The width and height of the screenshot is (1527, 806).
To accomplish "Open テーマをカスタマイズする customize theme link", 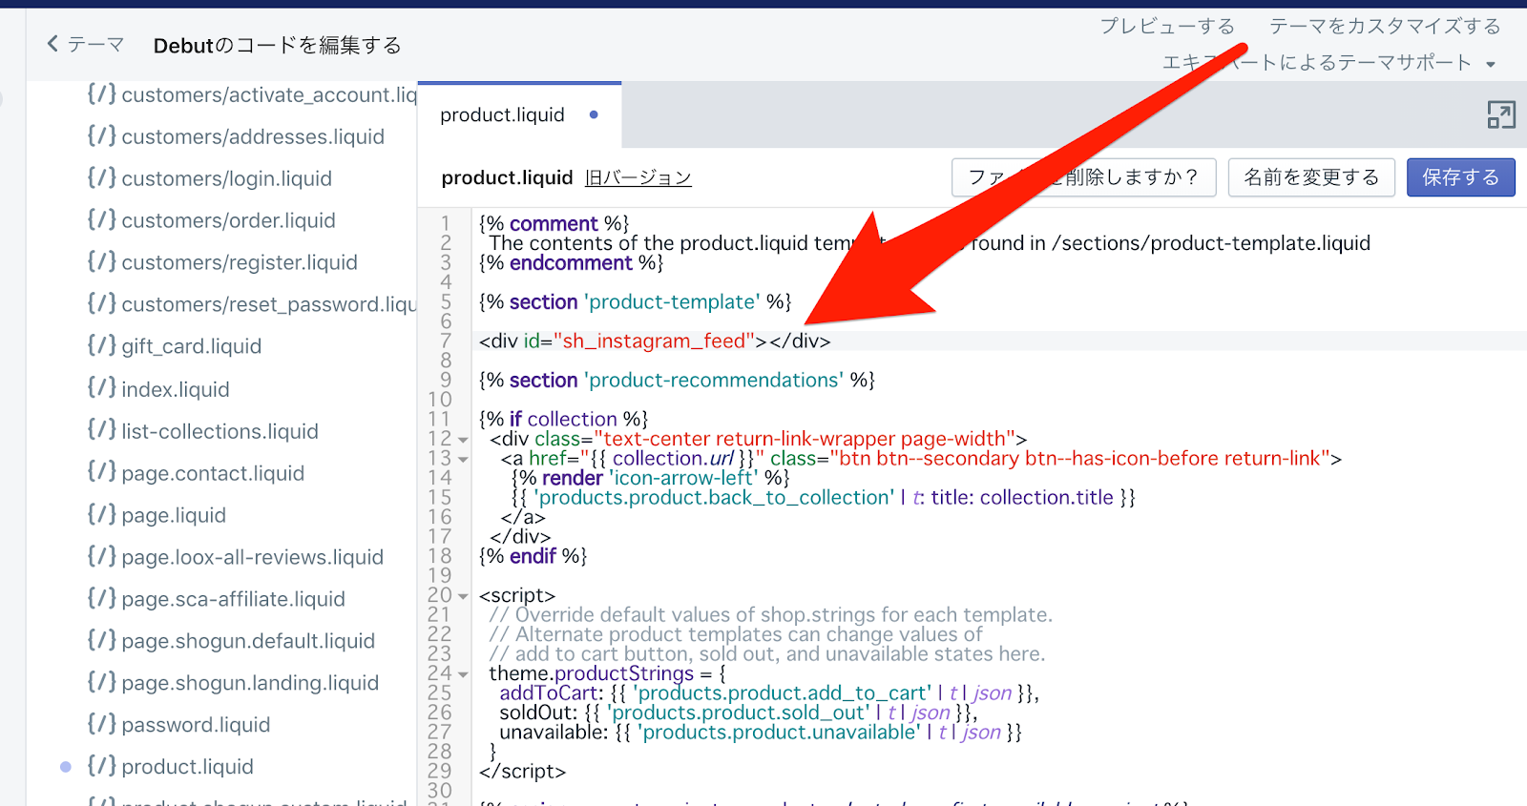I will (1385, 26).
